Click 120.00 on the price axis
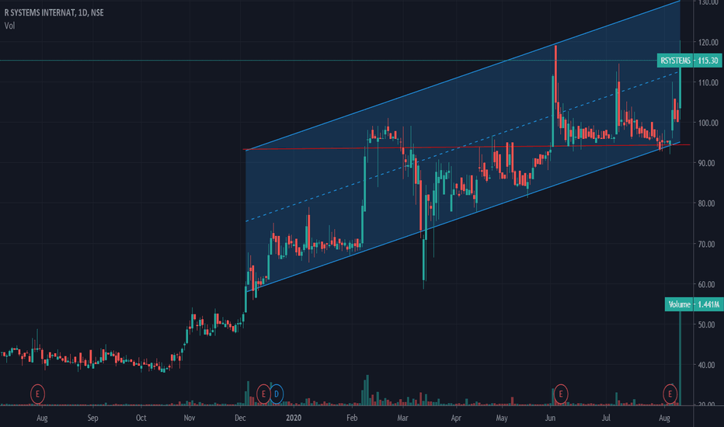 [x=708, y=43]
